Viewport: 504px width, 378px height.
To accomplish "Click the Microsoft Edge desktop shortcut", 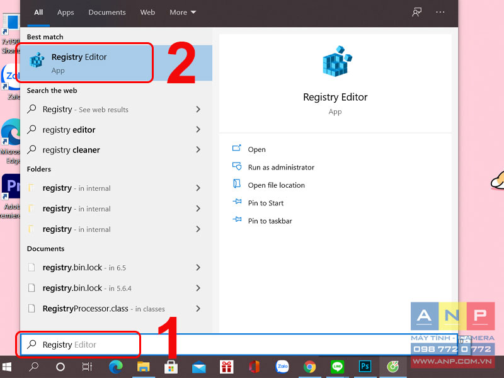I will (x=11, y=141).
